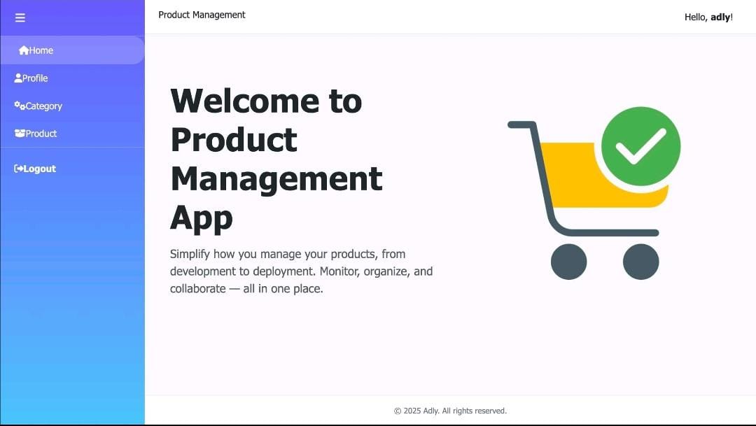Click the 'Hello, adly!' greeting
The image size is (756, 426).
click(x=708, y=17)
